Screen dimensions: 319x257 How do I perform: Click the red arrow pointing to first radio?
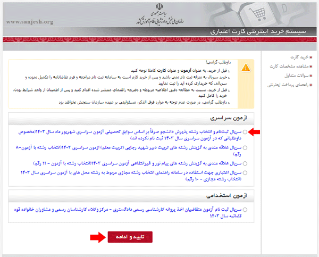(254, 132)
